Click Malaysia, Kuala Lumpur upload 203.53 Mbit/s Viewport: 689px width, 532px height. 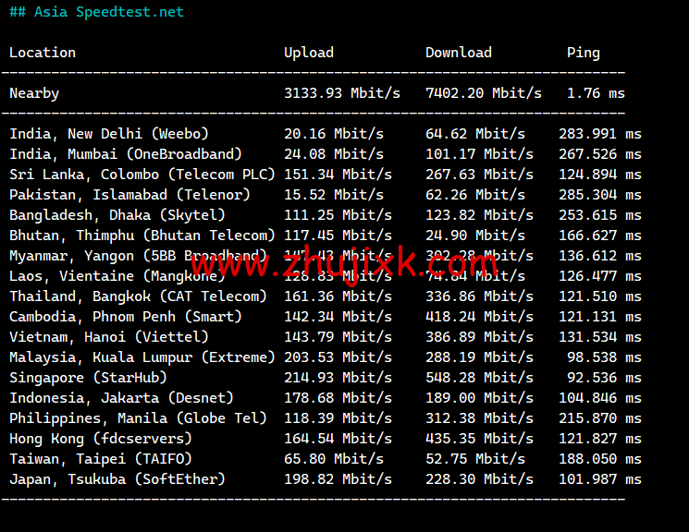(338, 357)
